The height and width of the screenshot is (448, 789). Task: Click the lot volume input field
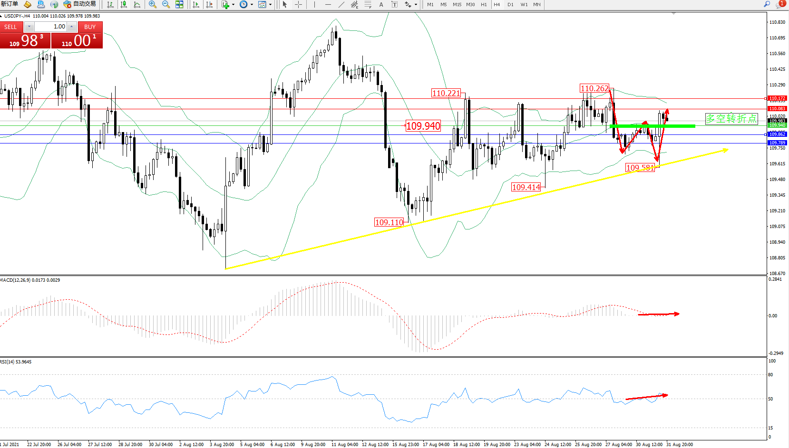[x=51, y=27]
